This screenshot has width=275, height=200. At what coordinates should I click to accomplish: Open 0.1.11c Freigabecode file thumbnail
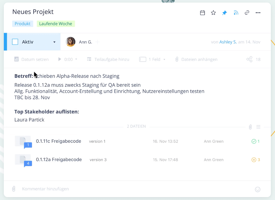(x=23, y=141)
